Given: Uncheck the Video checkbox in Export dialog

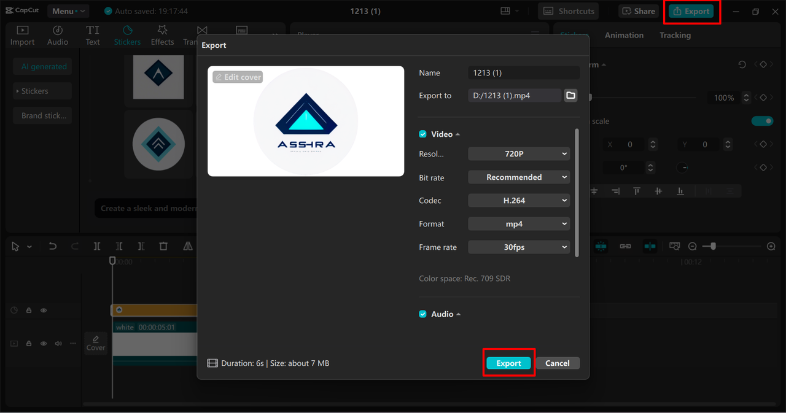Looking at the screenshot, I should (x=422, y=134).
